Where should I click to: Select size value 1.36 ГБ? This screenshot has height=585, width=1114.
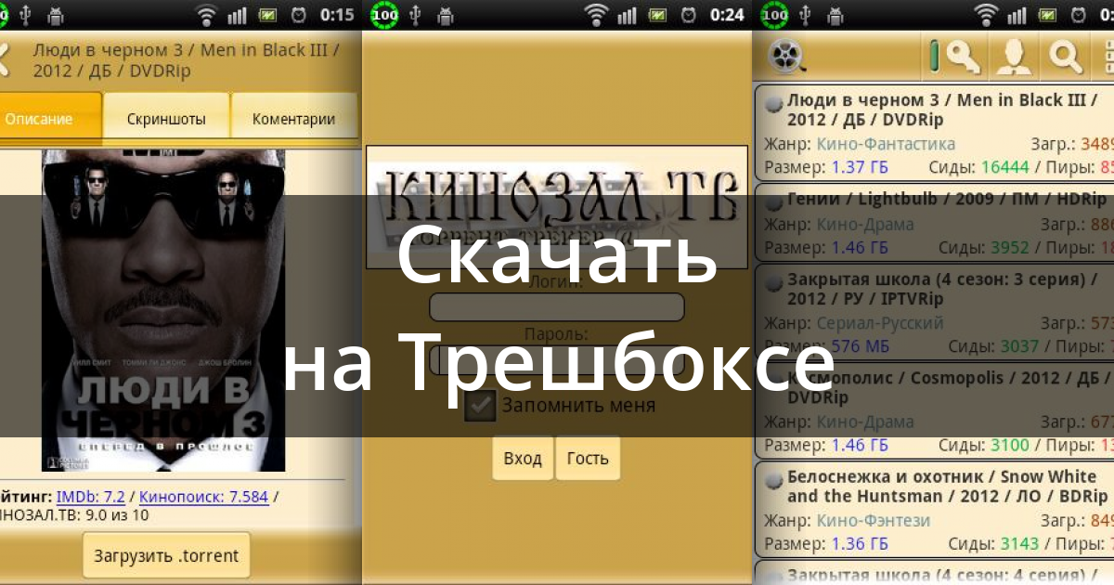tap(860, 545)
